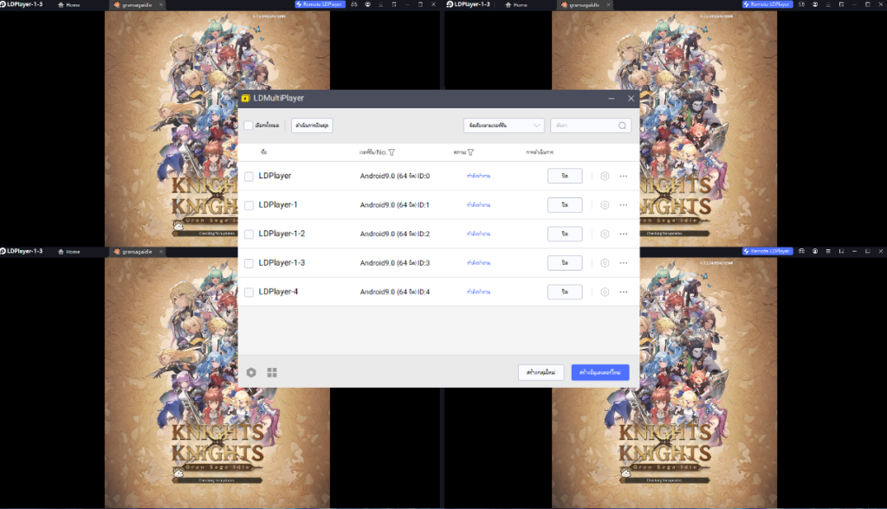This screenshot has width=887, height=509.
Task: Click the action button in LDPlayer ID:0 row
Action: click(565, 176)
